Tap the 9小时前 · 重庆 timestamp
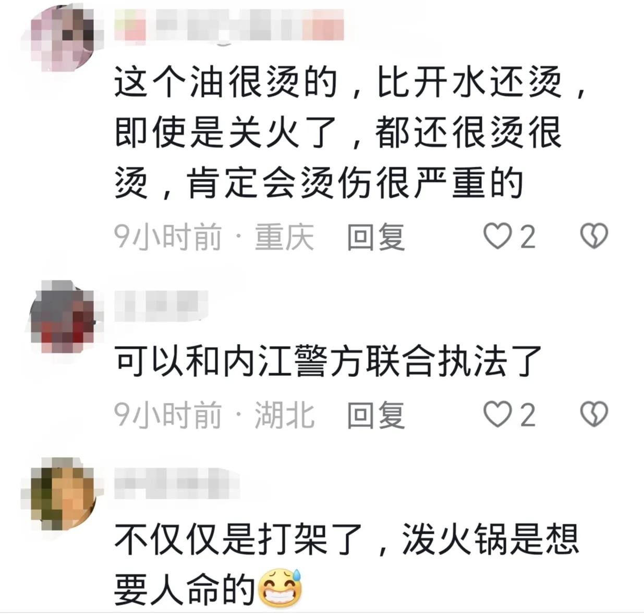The width and height of the screenshot is (644, 614). coord(214,237)
